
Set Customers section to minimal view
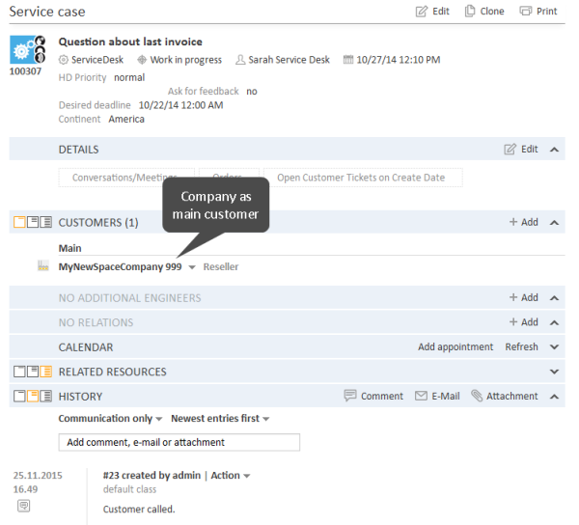[19, 222]
